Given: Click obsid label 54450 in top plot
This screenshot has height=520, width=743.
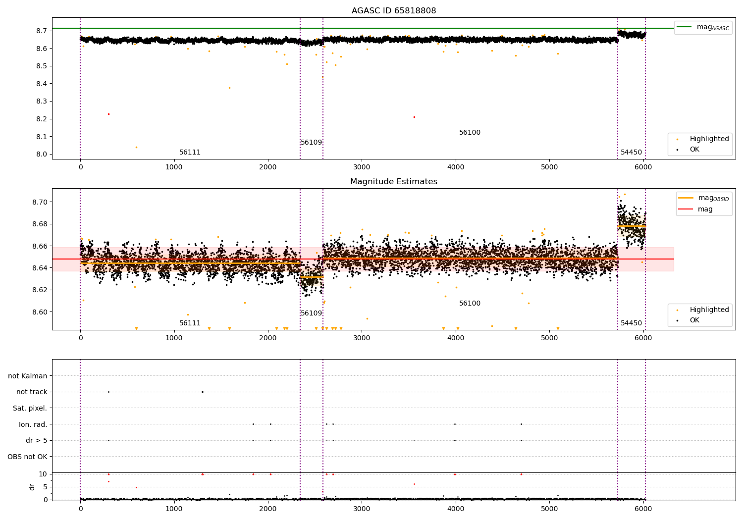Looking at the screenshot, I should coord(631,153).
